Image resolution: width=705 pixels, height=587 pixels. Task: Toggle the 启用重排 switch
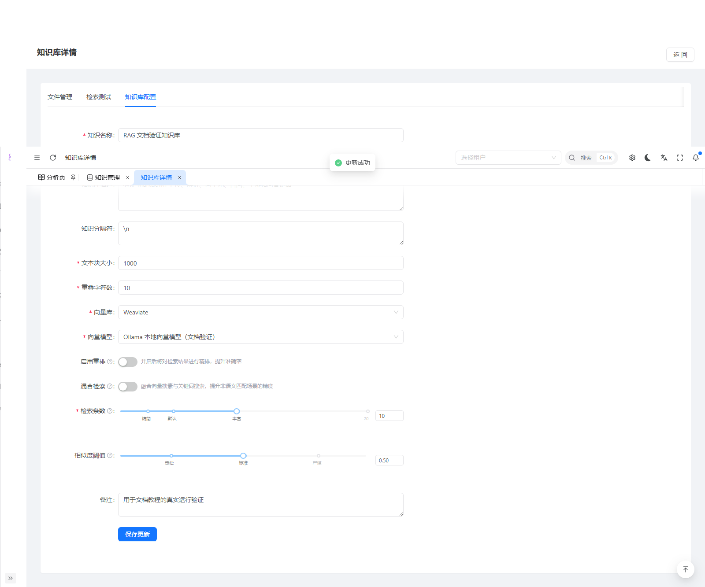click(128, 362)
